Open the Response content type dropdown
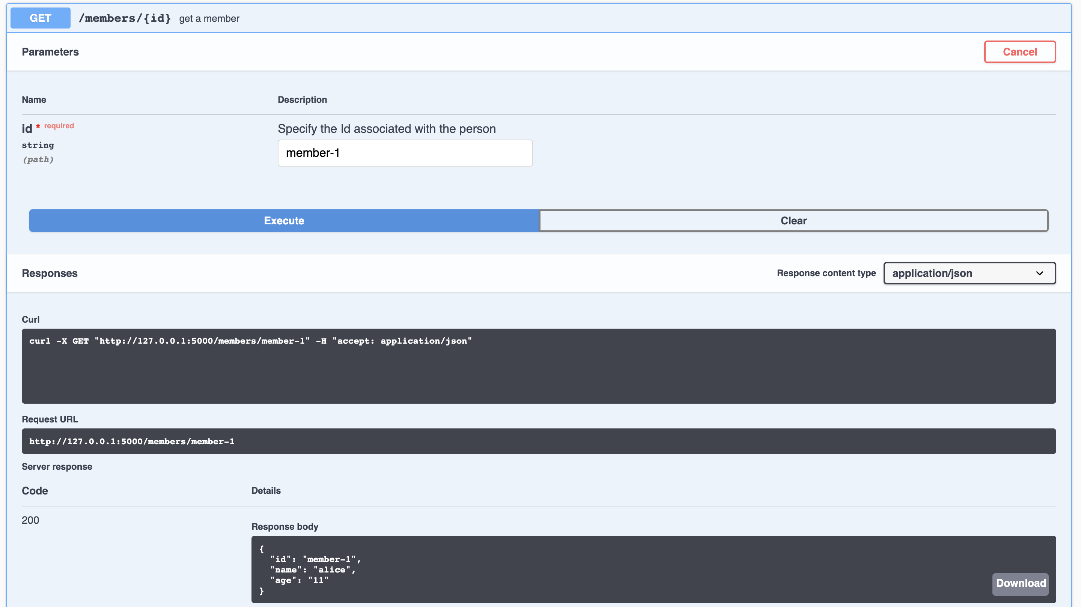Image resolution: width=1081 pixels, height=607 pixels. click(x=969, y=273)
